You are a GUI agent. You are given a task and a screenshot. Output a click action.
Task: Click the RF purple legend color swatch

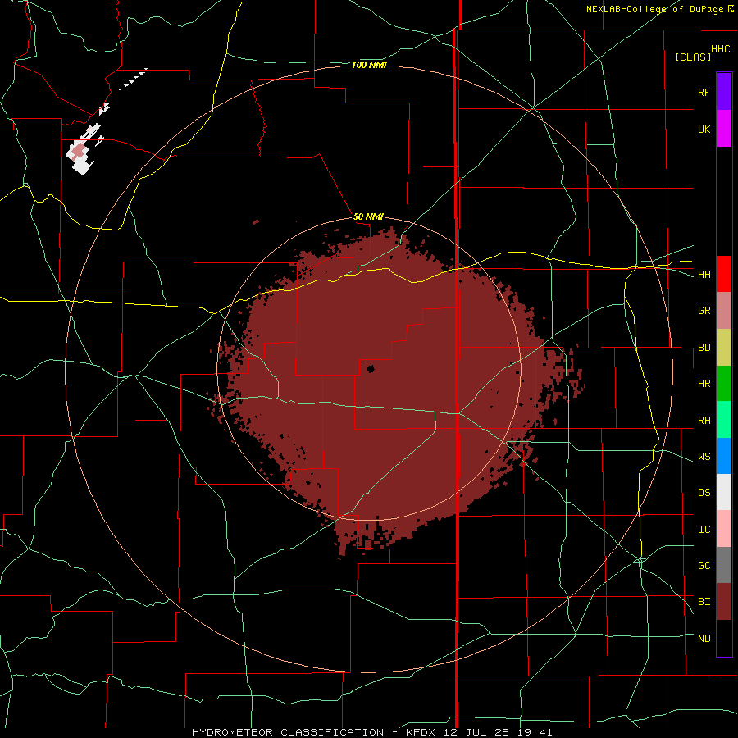(x=724, y=92)
